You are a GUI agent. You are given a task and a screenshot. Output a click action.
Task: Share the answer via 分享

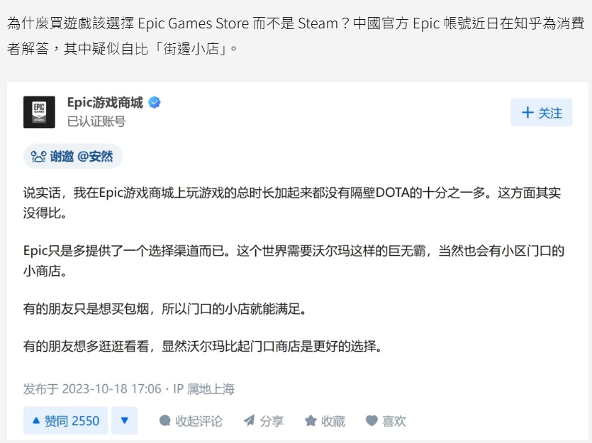click(264, 421)
